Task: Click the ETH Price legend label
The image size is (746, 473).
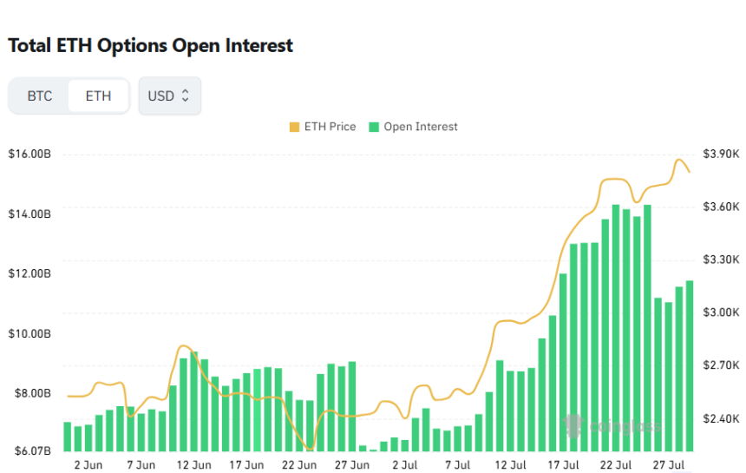Action: [x=330, y=127]
